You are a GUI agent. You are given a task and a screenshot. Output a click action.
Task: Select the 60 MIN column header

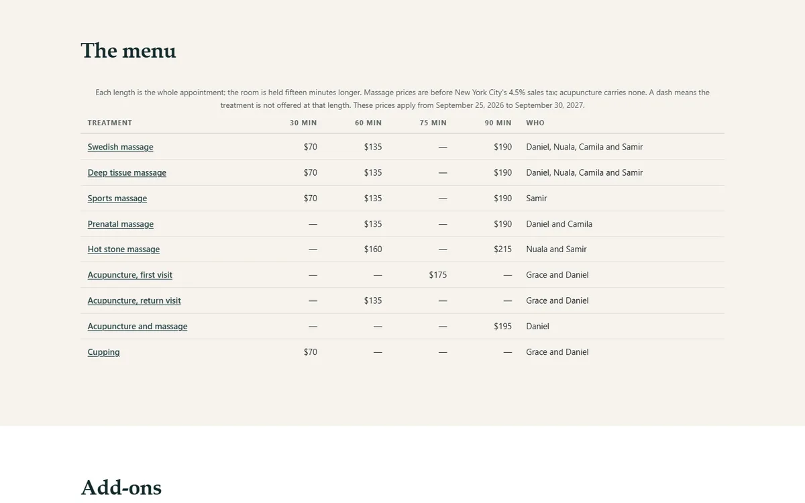(368, 123)
